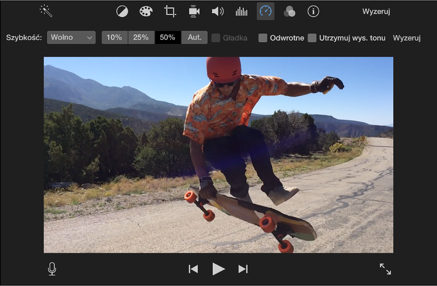Open the color balance tool
The image size is (437, 286).
click(122, 12)
